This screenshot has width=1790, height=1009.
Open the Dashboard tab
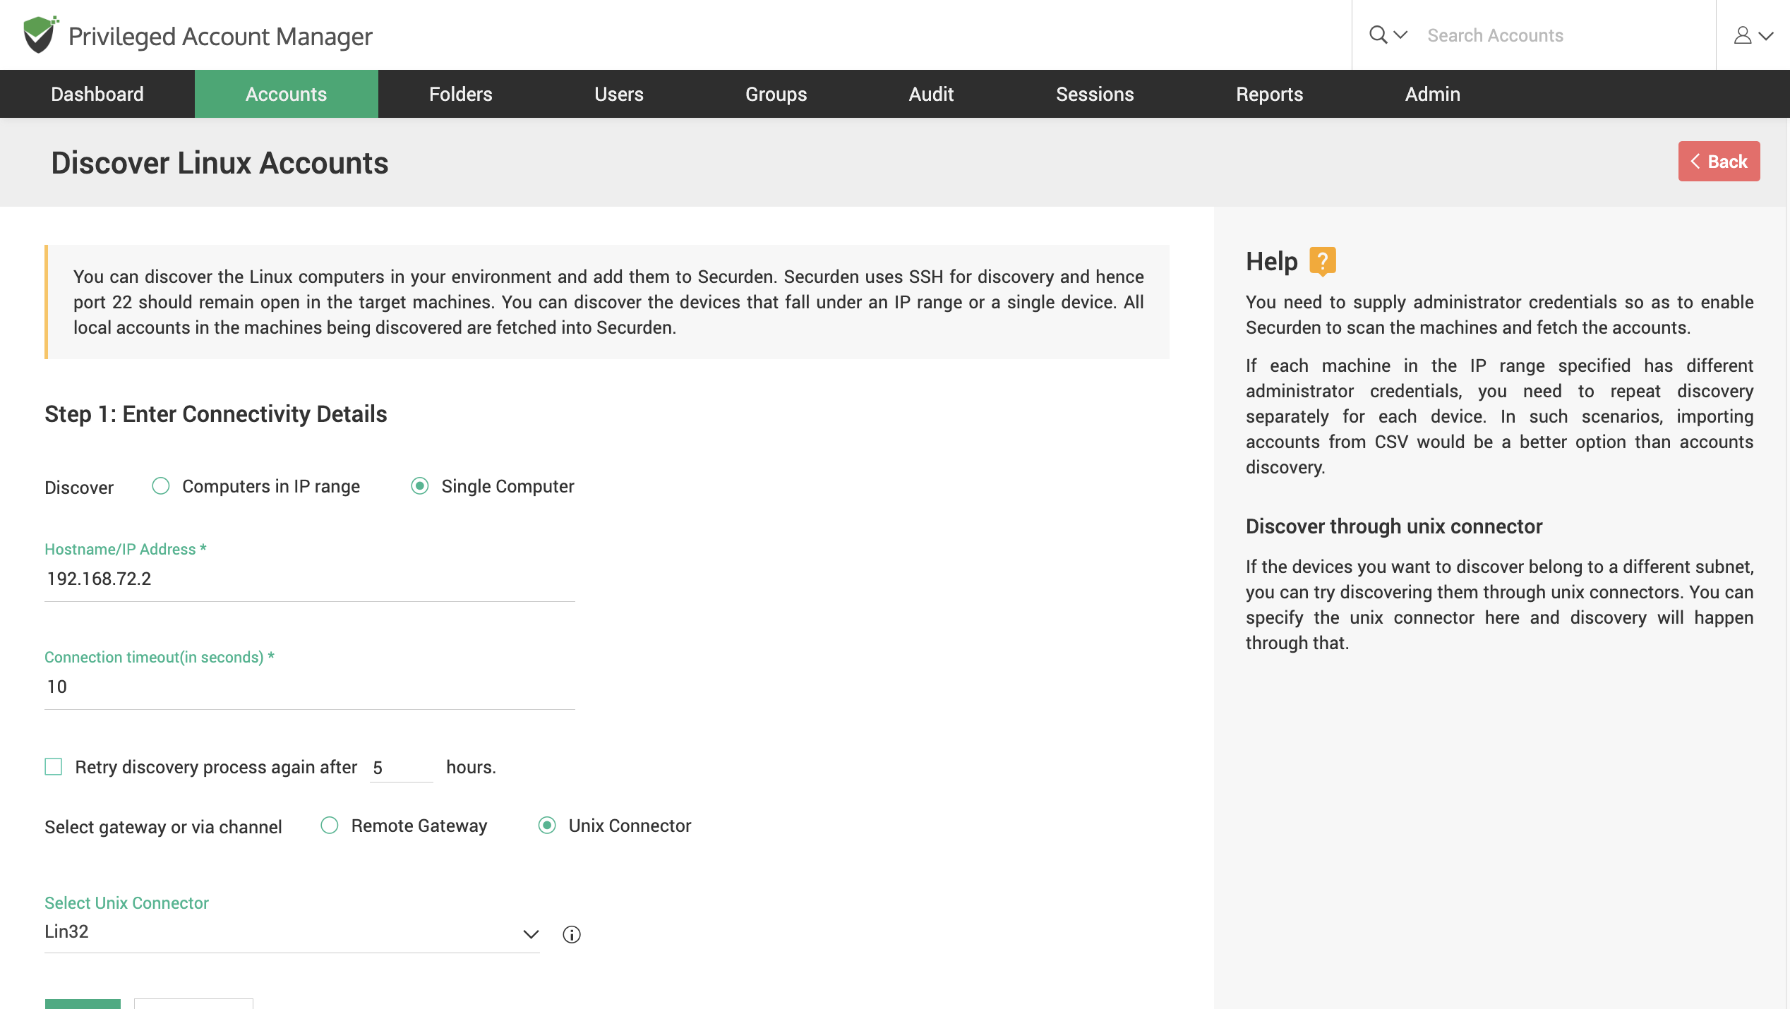(97, 94)
